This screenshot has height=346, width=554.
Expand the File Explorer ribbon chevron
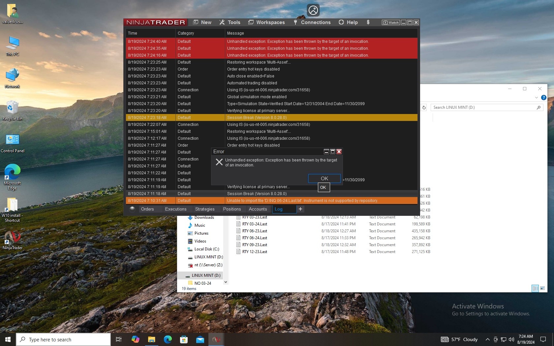click(x=537, y=98)
